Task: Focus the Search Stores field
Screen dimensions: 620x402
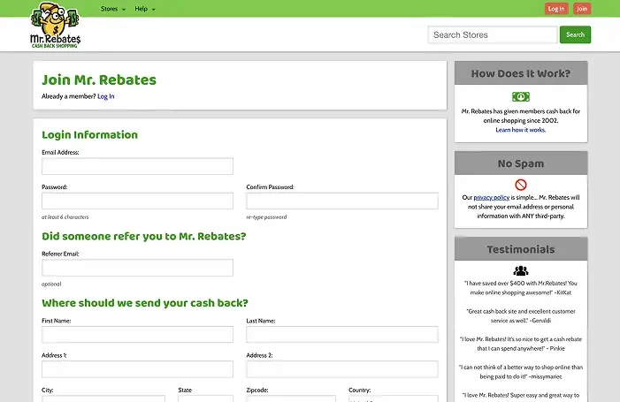Action: [493, 34]
